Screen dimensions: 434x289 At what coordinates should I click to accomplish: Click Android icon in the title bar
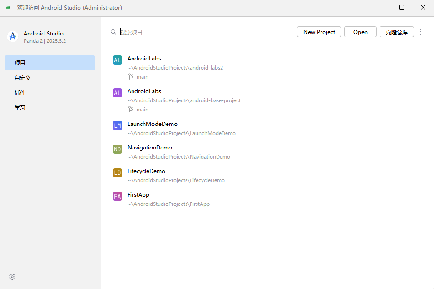tap(8, 7)
